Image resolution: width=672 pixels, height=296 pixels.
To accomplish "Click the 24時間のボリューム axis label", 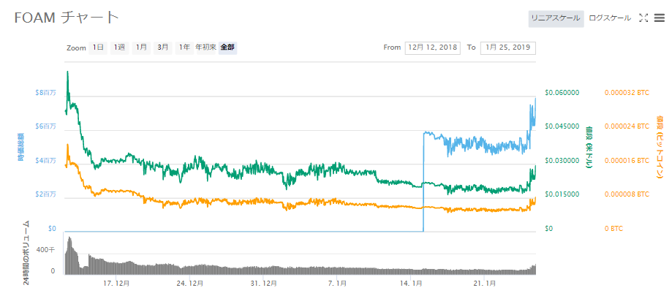I will point(27,251).
